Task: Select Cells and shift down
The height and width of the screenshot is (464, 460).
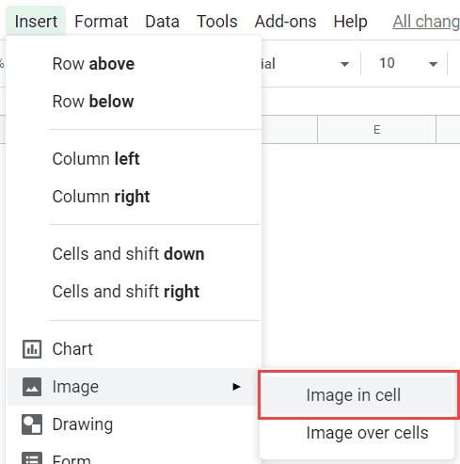Action: (x=128, y=254)
